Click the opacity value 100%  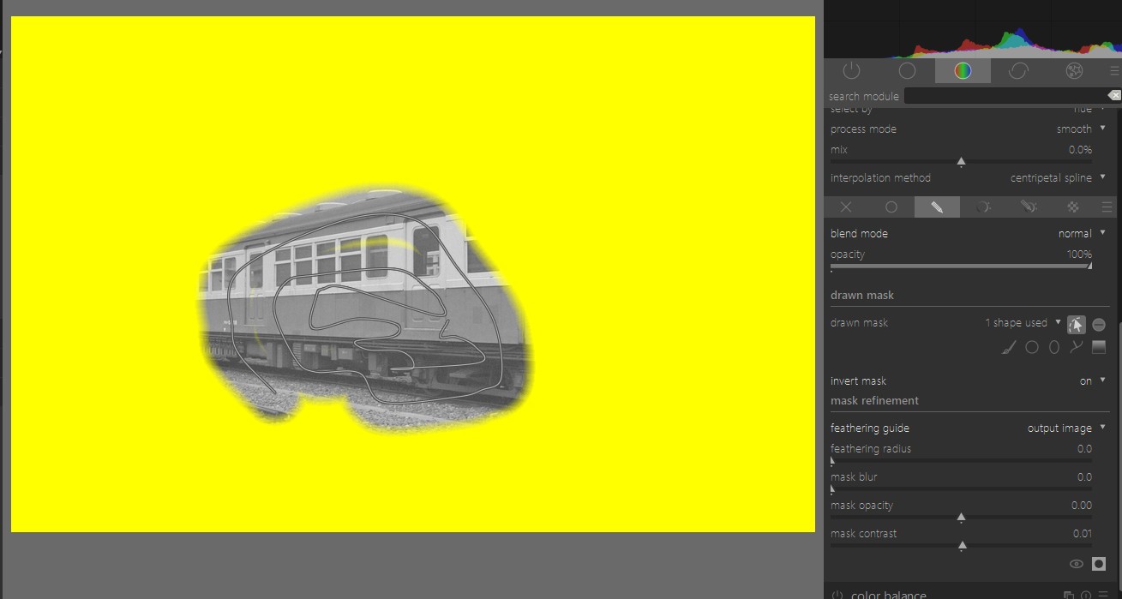pos(1079,255)
